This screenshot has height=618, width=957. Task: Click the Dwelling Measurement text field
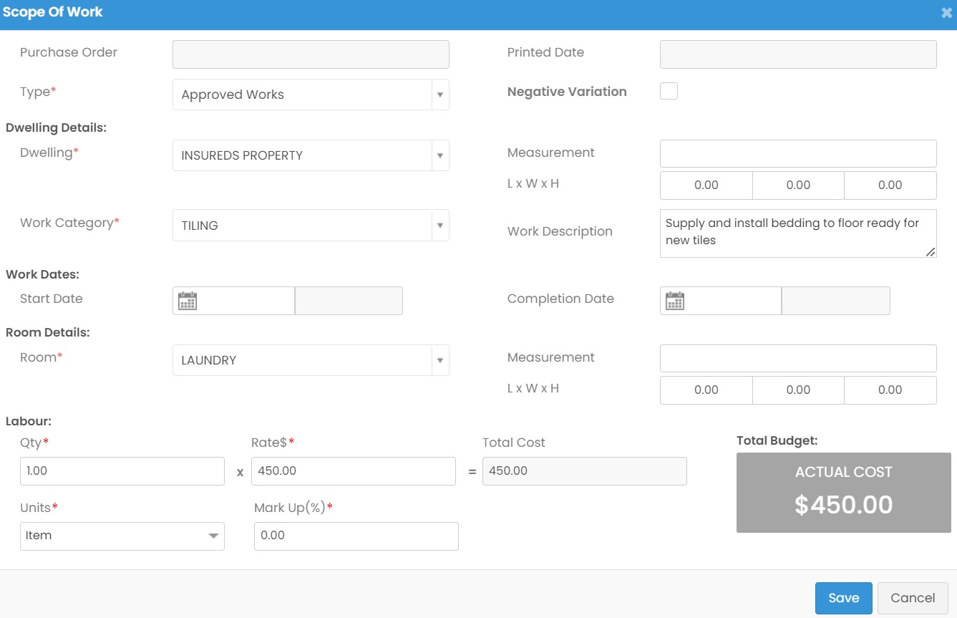[x=797, y=153]
